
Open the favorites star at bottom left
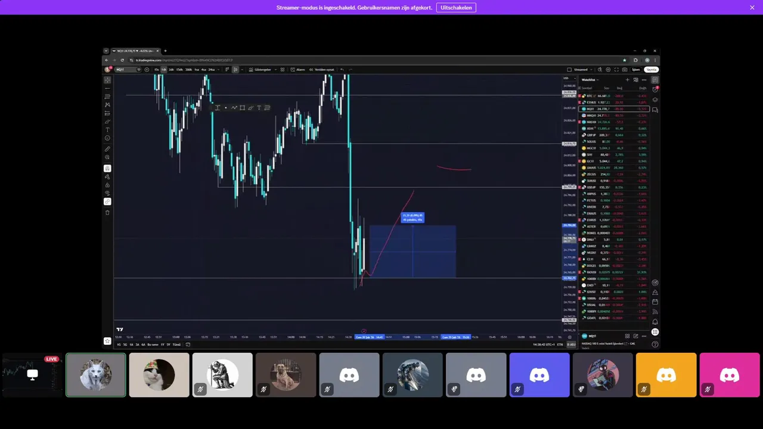pos(107,341)
